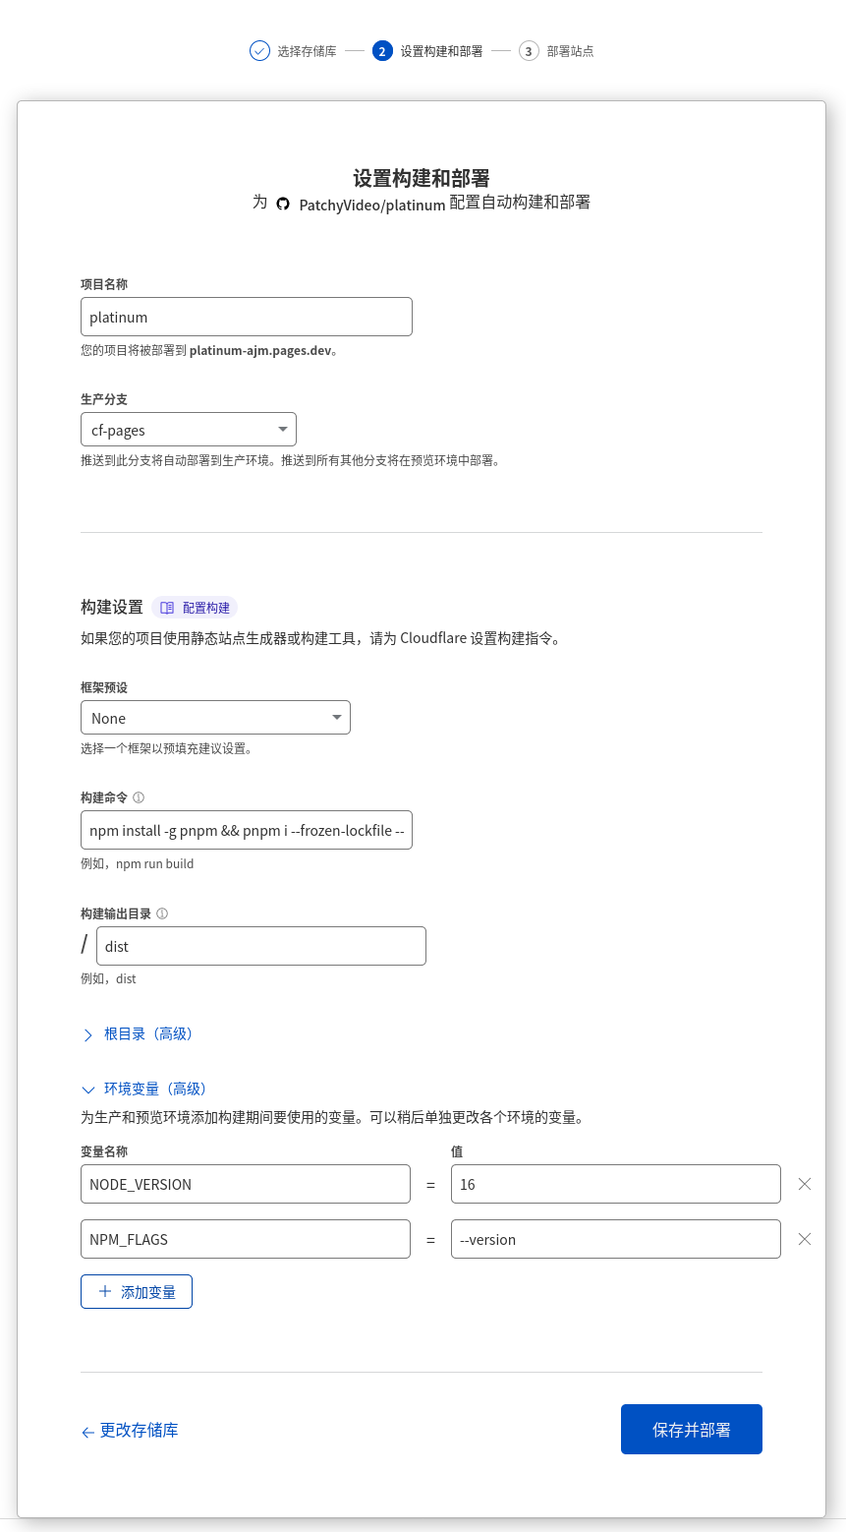Image resolution: width=846 pixels, height=1532 pixels.
Task: Delete the NPM_FLAGS variable row
Action: [805, 1239]
